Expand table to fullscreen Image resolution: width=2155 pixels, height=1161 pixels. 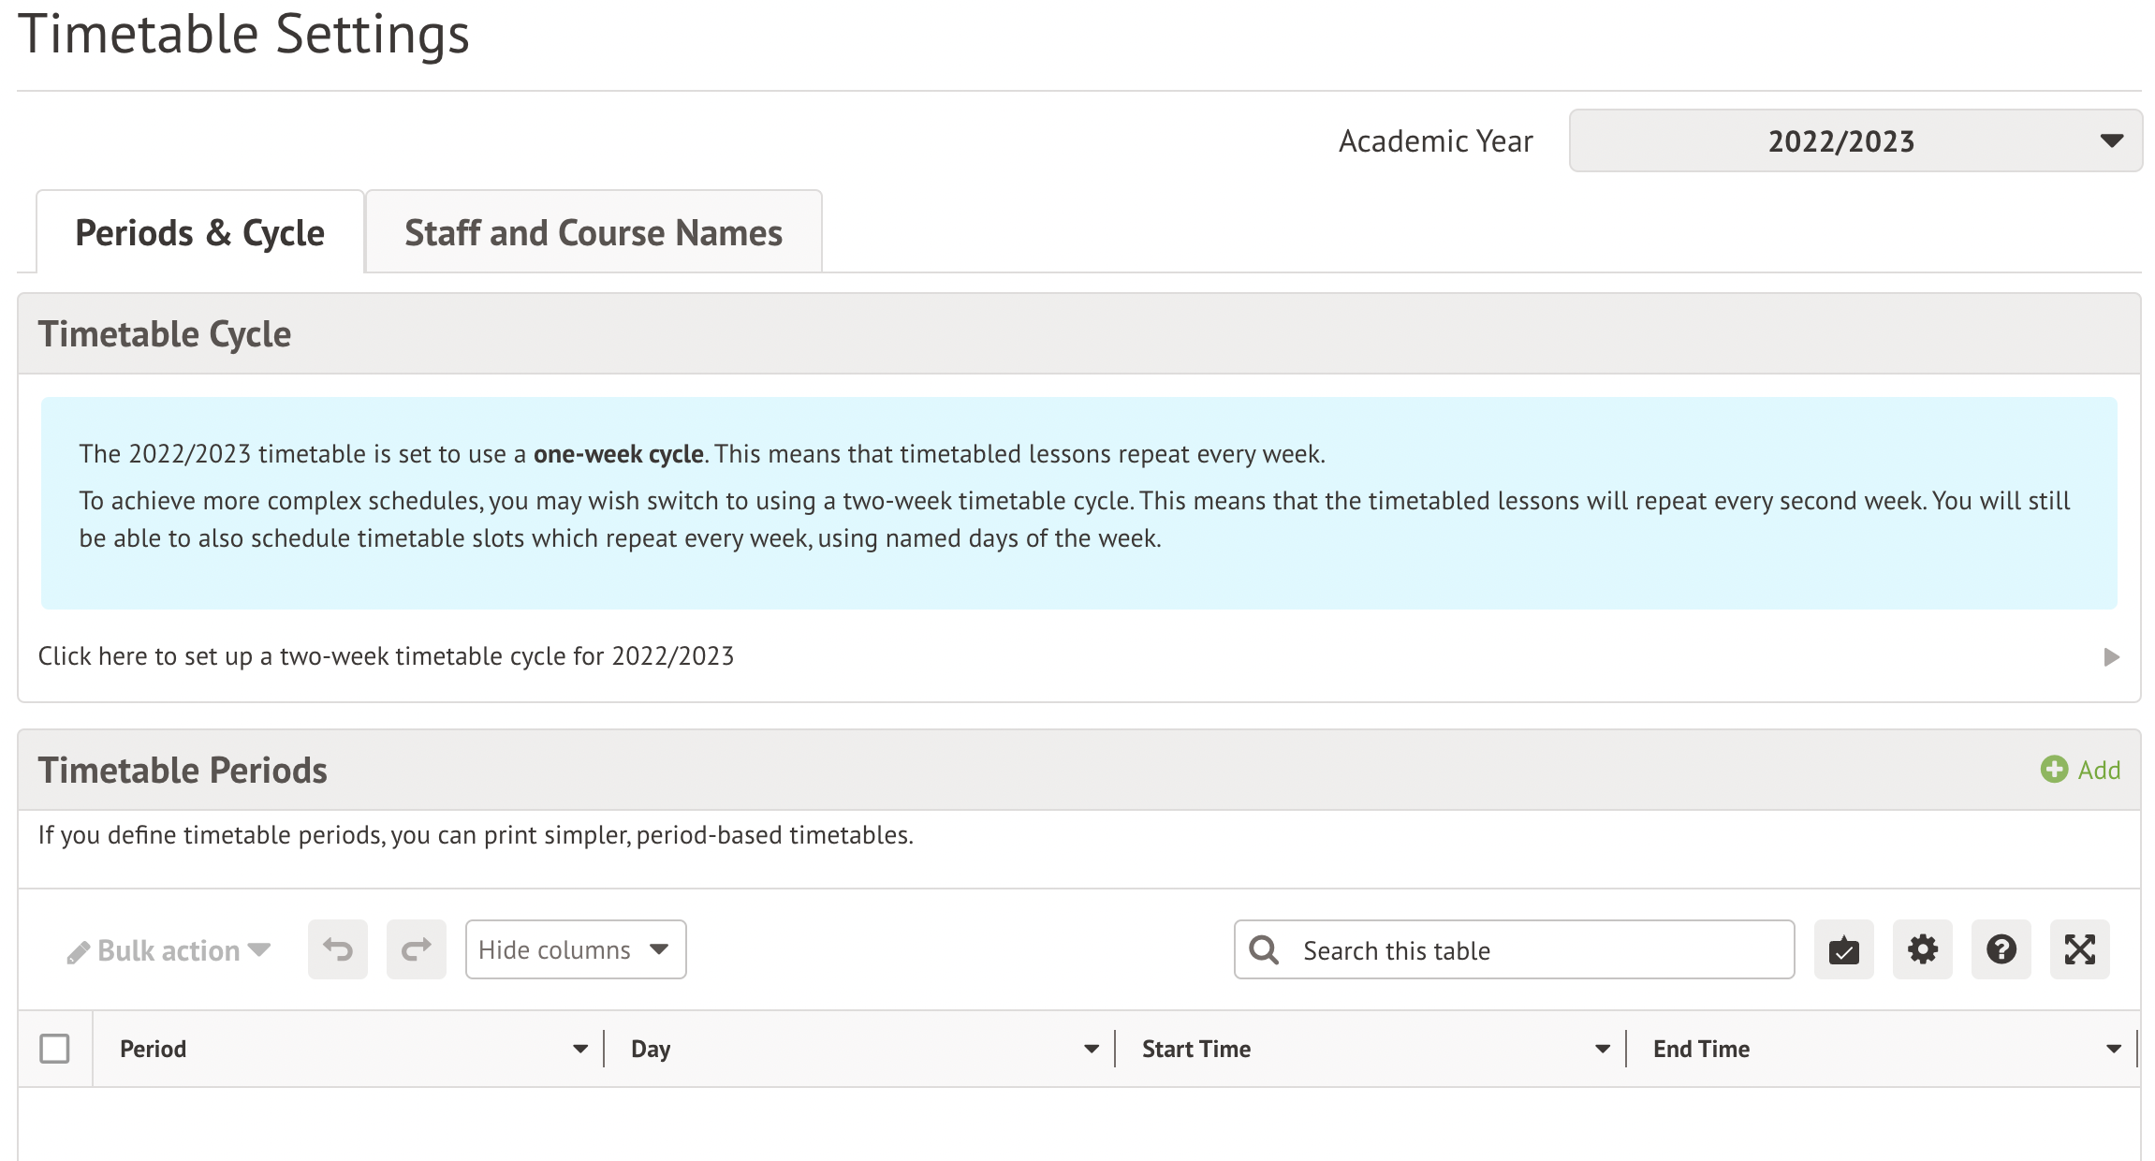2079,949
